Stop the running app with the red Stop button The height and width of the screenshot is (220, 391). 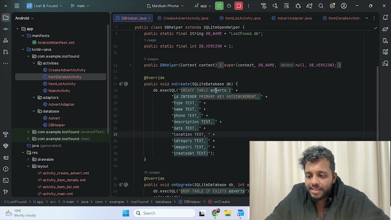(x=239, y=6)
